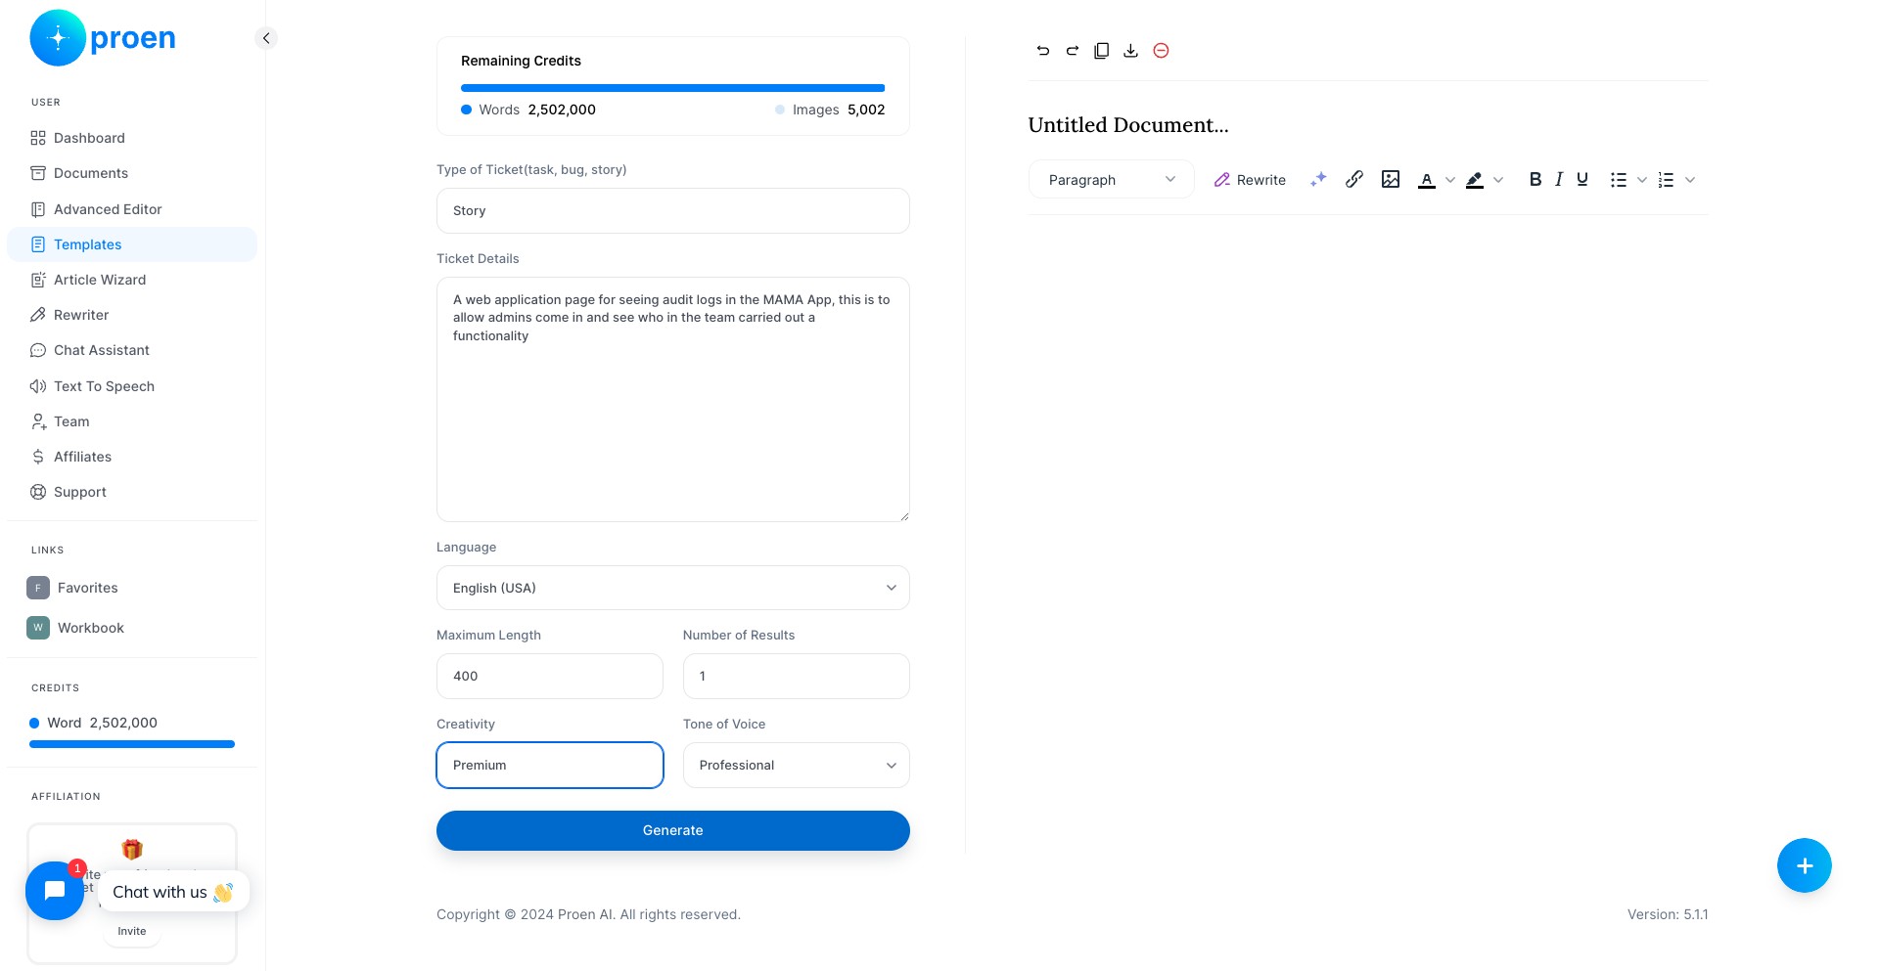1879x971 pixels.
Task: Toggle italic formatting
Action: click(1559, 179)
